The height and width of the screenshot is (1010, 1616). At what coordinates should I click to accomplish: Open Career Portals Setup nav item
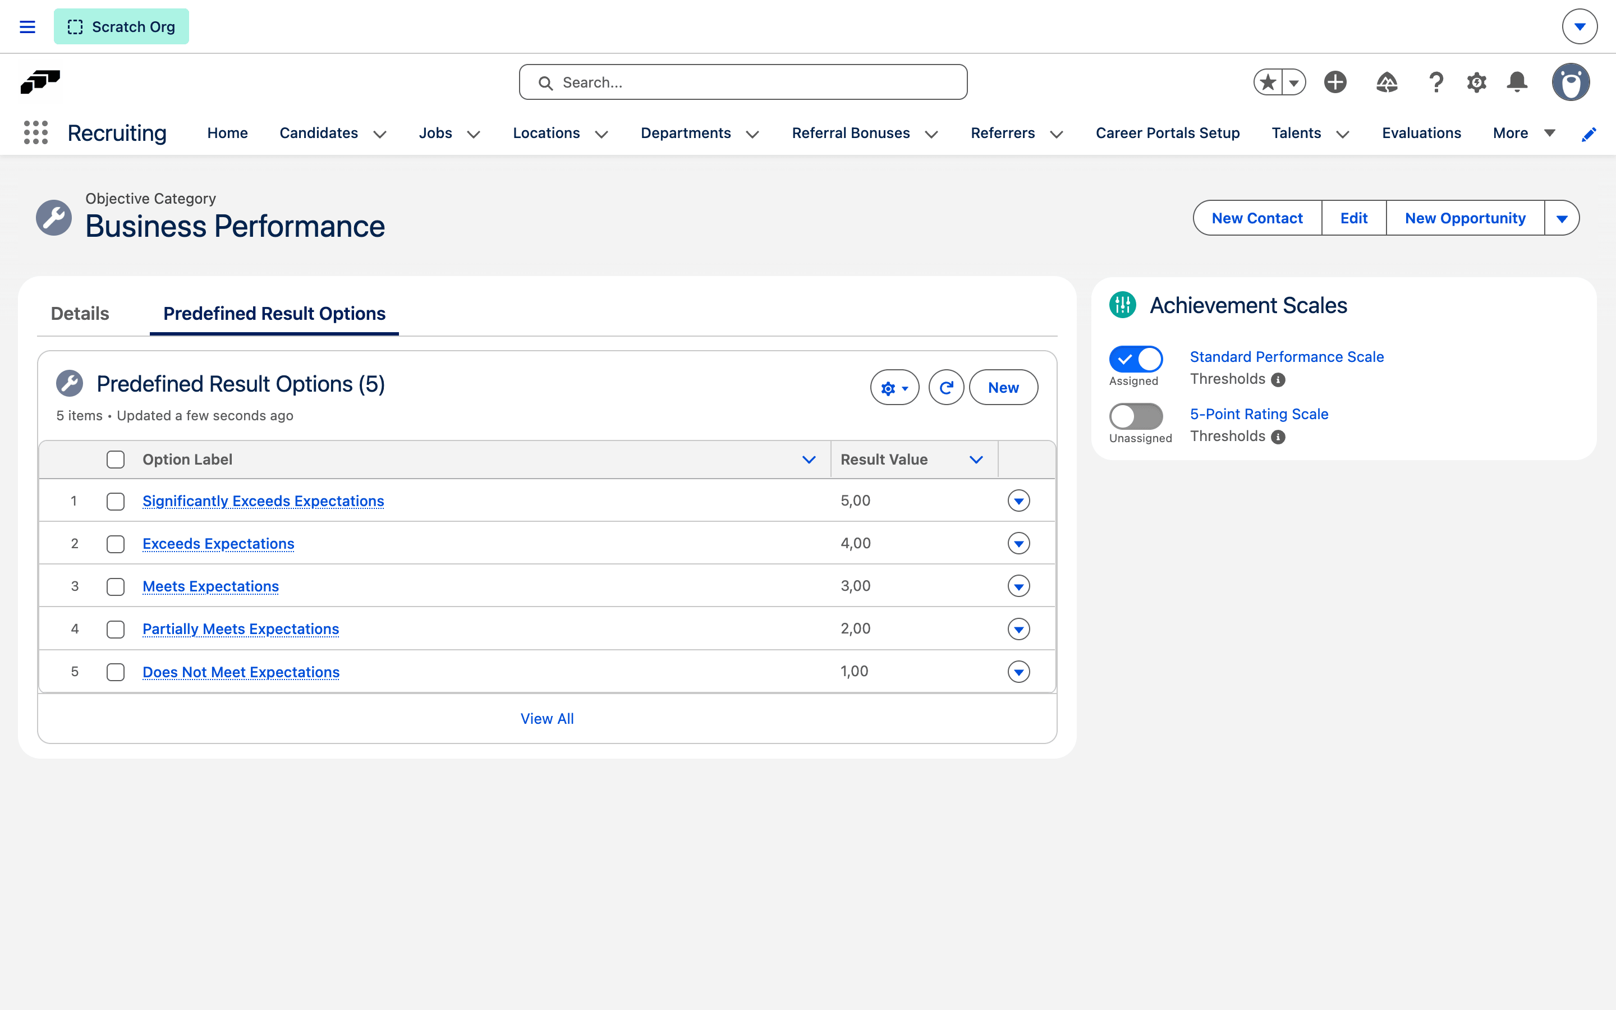[x=1168, y=133]
